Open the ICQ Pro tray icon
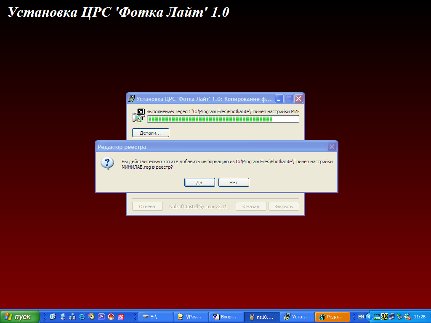431x323 pixels. (377, 317)
